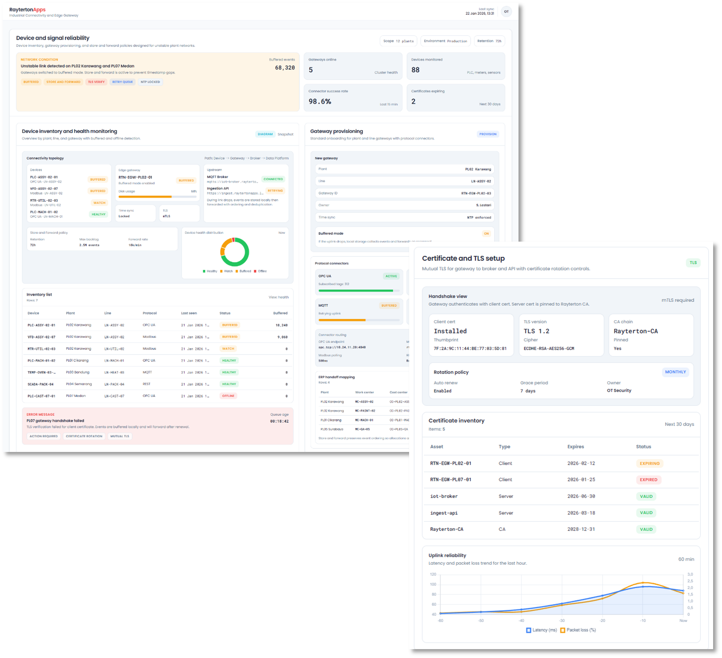Viewport: 722px width, 658px height.
Task: Click the Latency legend square in chart
Action: pos(528,630)
